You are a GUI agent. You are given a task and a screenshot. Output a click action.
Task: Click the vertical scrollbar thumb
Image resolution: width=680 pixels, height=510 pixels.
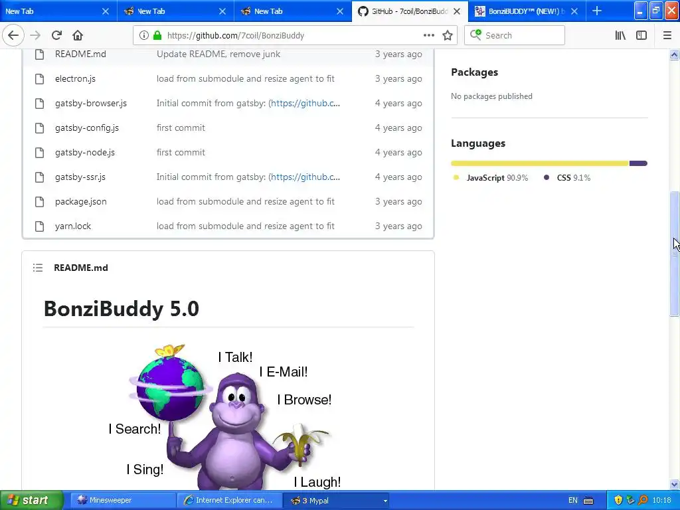pos(674,254)
